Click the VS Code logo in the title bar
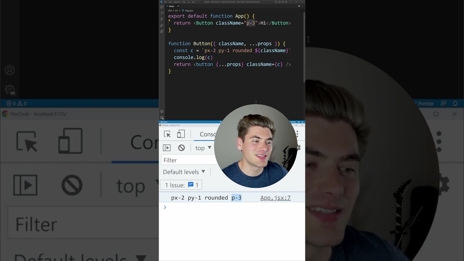The height and width of the screenshot is (261, 464). click(x=161, y=2)
